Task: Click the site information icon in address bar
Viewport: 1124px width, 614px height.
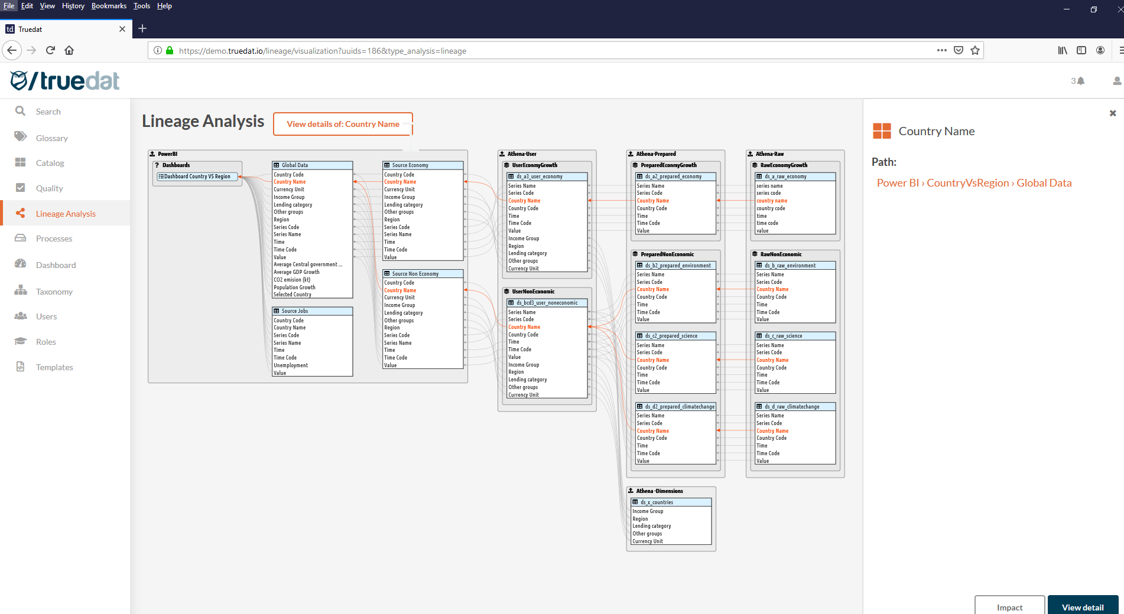Action: (158, 51)
